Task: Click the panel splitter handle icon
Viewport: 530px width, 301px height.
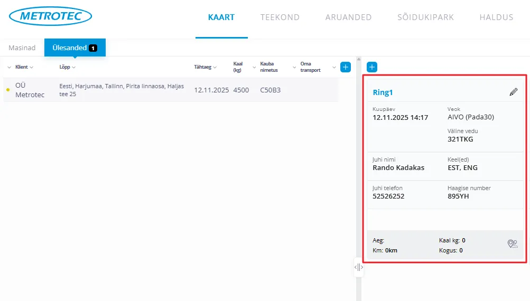Action: (x=359, y=267)
